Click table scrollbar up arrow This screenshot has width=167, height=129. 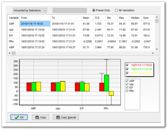coord(157,17)
